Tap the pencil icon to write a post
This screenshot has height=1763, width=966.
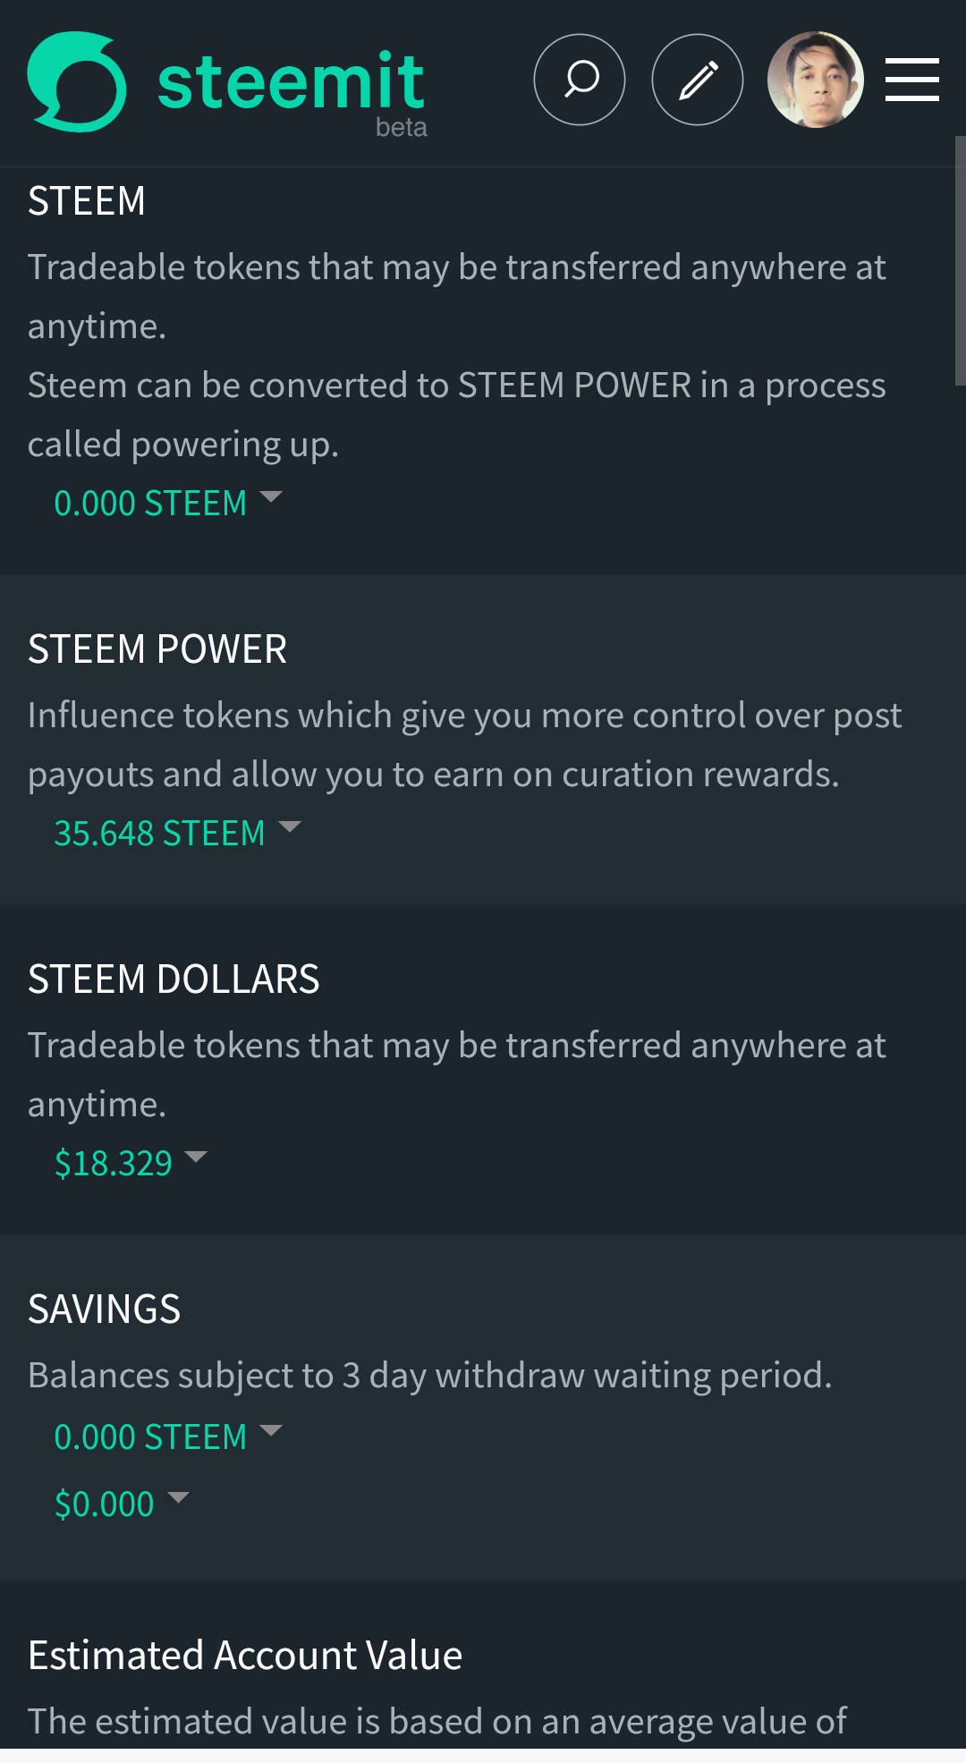[x=698, y=80]
